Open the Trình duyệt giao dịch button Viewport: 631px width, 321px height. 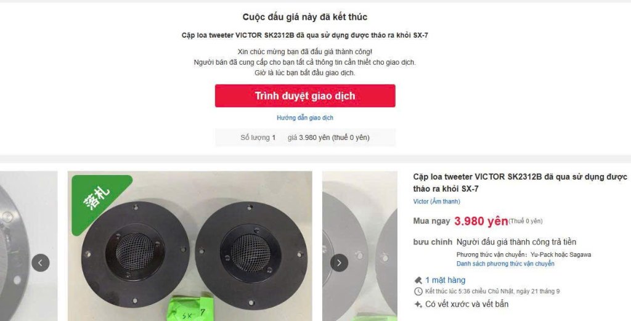(x=305, y=95)
